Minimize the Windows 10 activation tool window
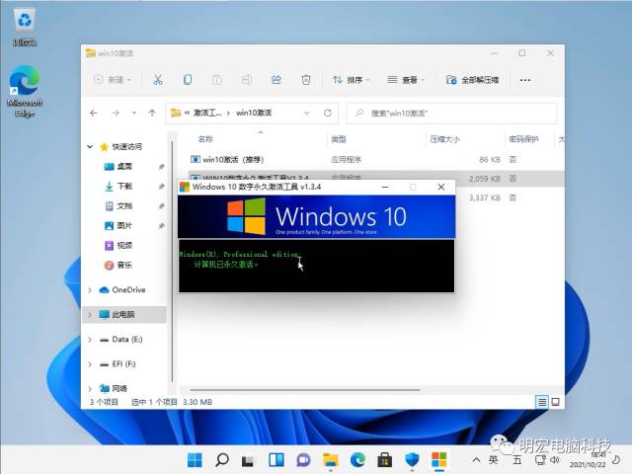The image size is (632, 474). coord(385,187)
